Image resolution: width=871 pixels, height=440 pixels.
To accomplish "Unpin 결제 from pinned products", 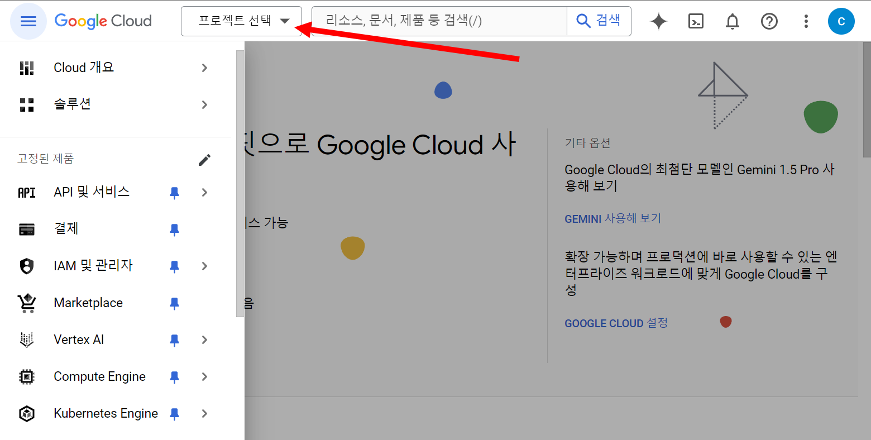I will click(x=174, y=229).
